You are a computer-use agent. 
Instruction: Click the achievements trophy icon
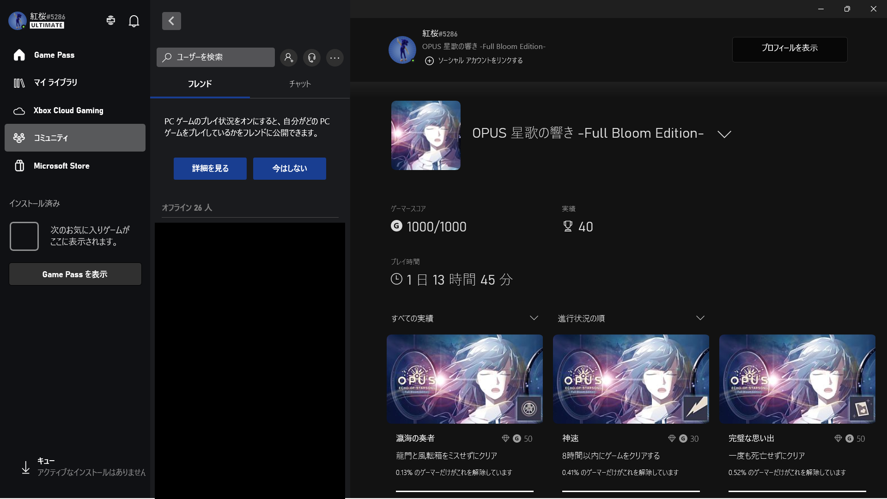568,226
